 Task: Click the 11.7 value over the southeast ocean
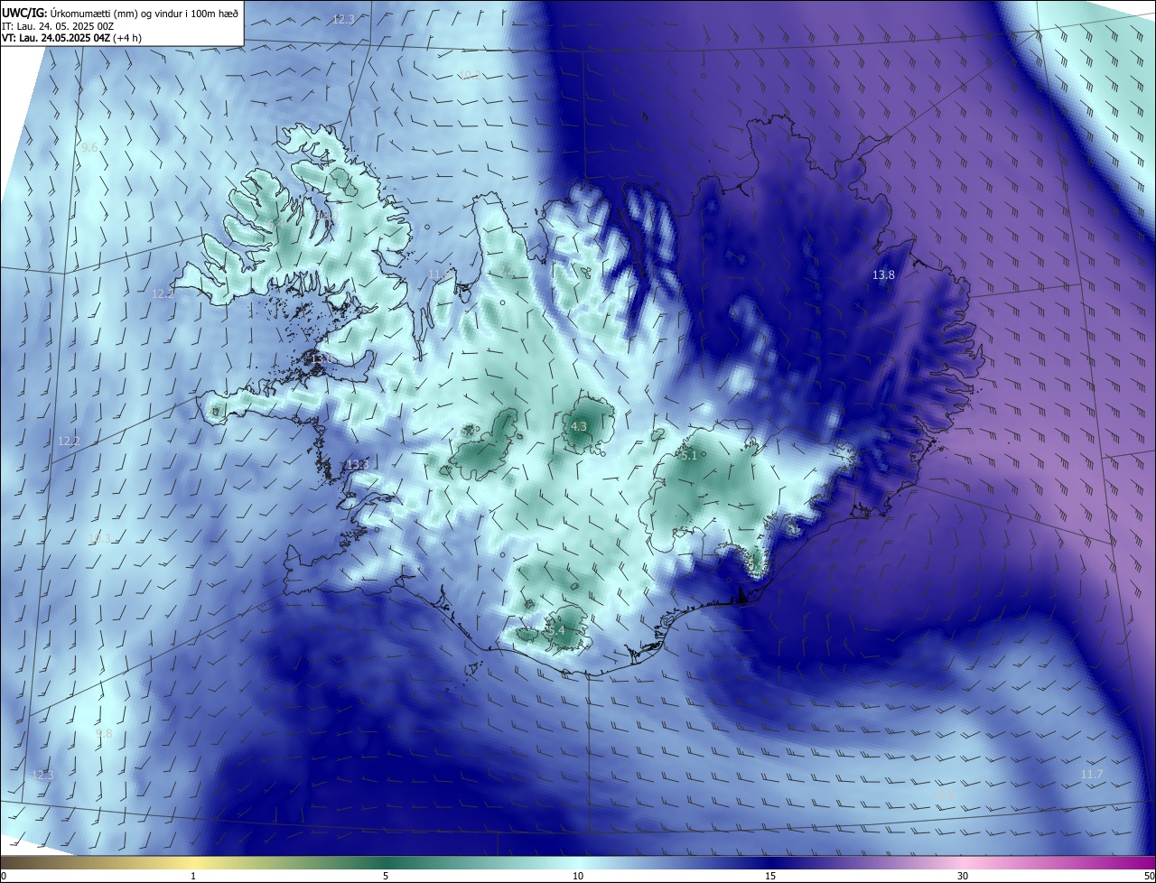pos(1092,775)
